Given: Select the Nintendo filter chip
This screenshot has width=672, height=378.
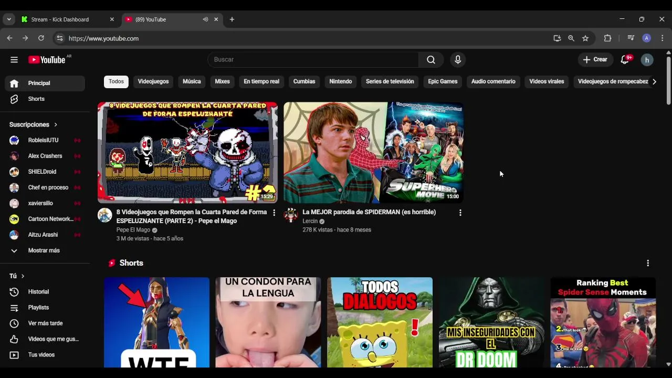Looking at the screenshot, I should [341, 81].
